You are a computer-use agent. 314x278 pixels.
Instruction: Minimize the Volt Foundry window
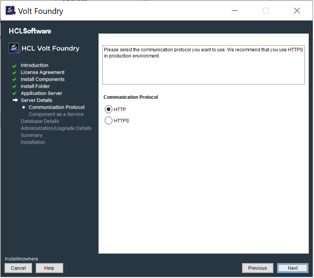[235, 11]
